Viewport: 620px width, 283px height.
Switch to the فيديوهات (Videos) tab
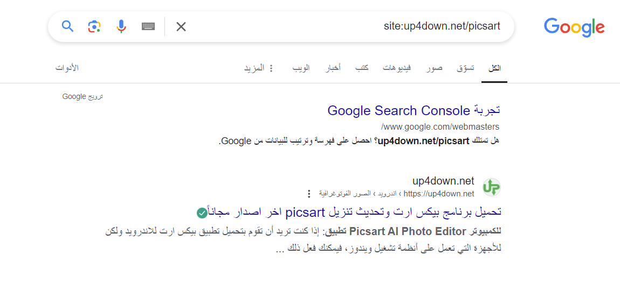coord(397,68)
